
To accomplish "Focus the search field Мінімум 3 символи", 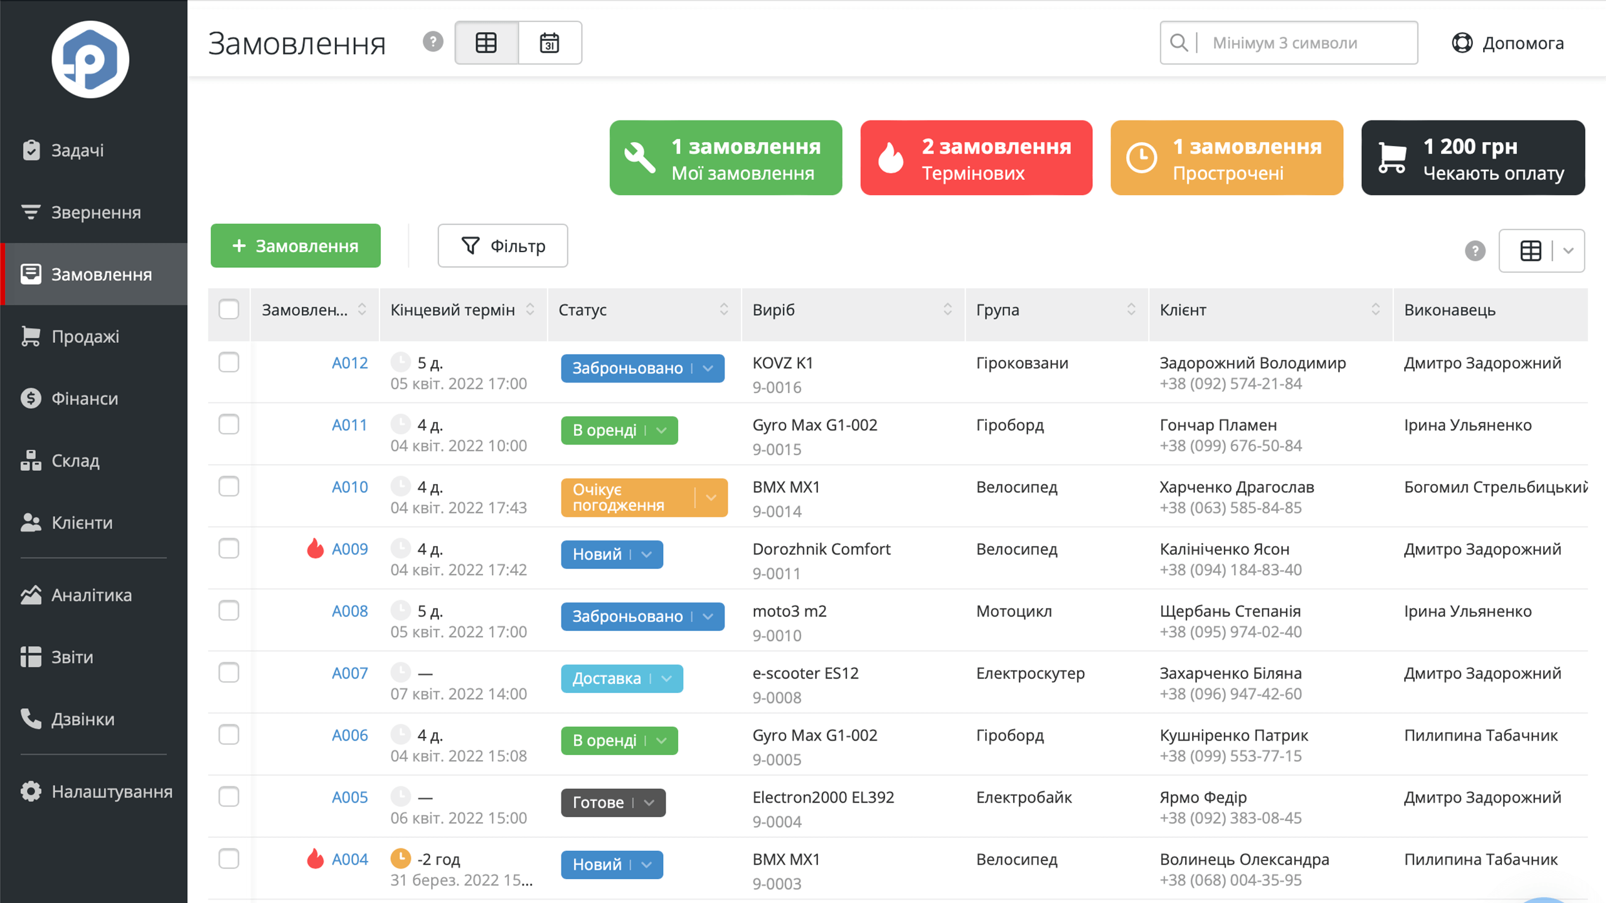I will 1289,43.
